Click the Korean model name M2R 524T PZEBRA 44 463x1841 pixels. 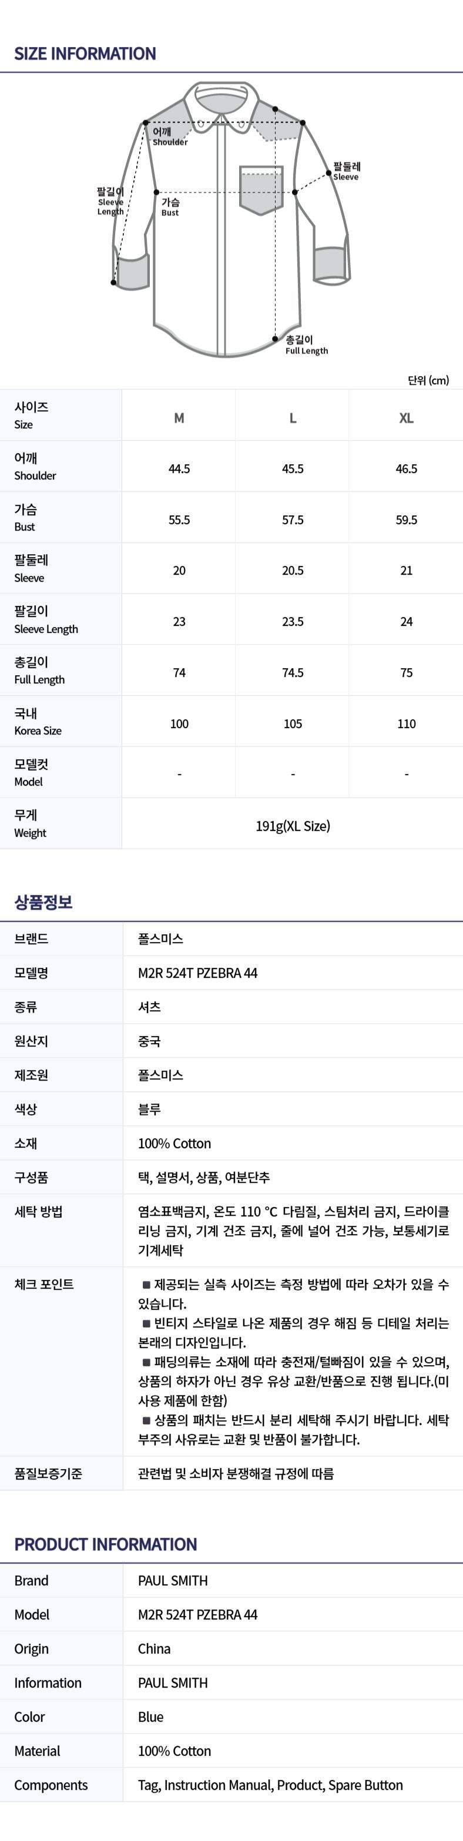coord(197,973)
